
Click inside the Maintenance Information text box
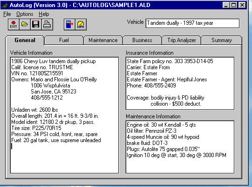click(180, 147)
